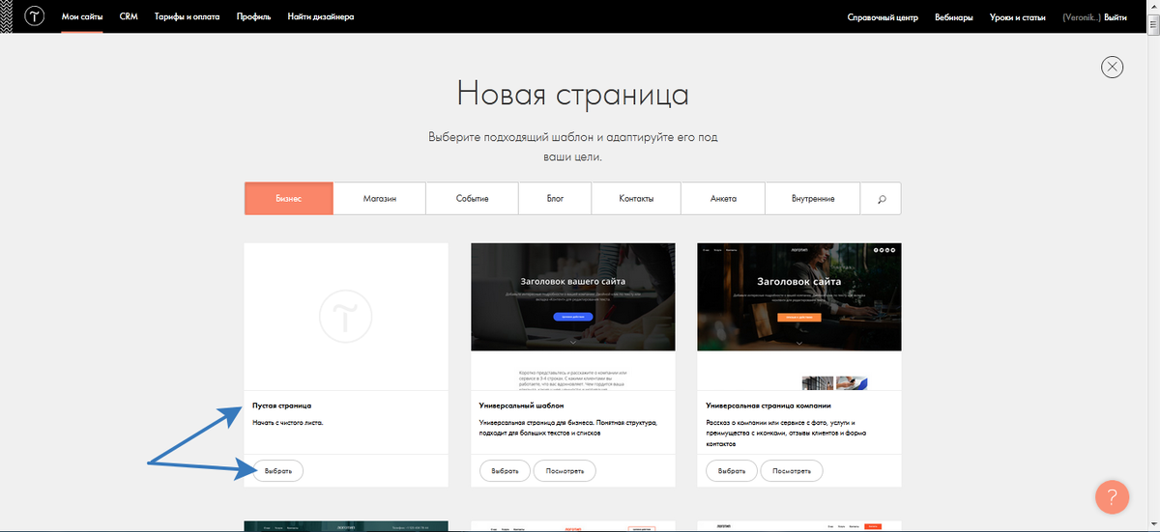Click Выбрать under Универсальная страница компании
1160x532 pixels.
pos(732,471)
